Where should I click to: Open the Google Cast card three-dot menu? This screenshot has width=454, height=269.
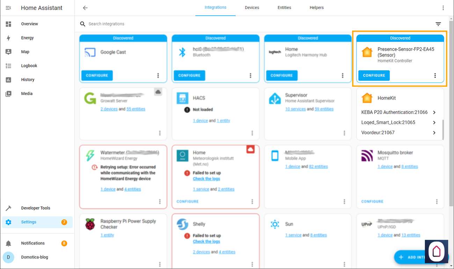pos(158,75)
